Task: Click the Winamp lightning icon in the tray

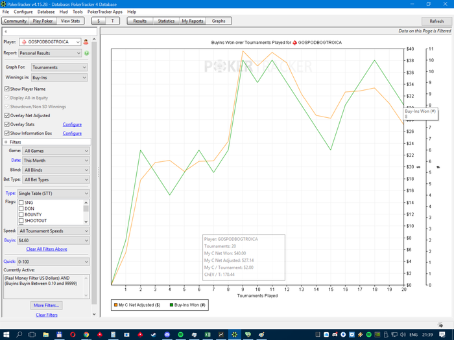Action: coord(360,335)
